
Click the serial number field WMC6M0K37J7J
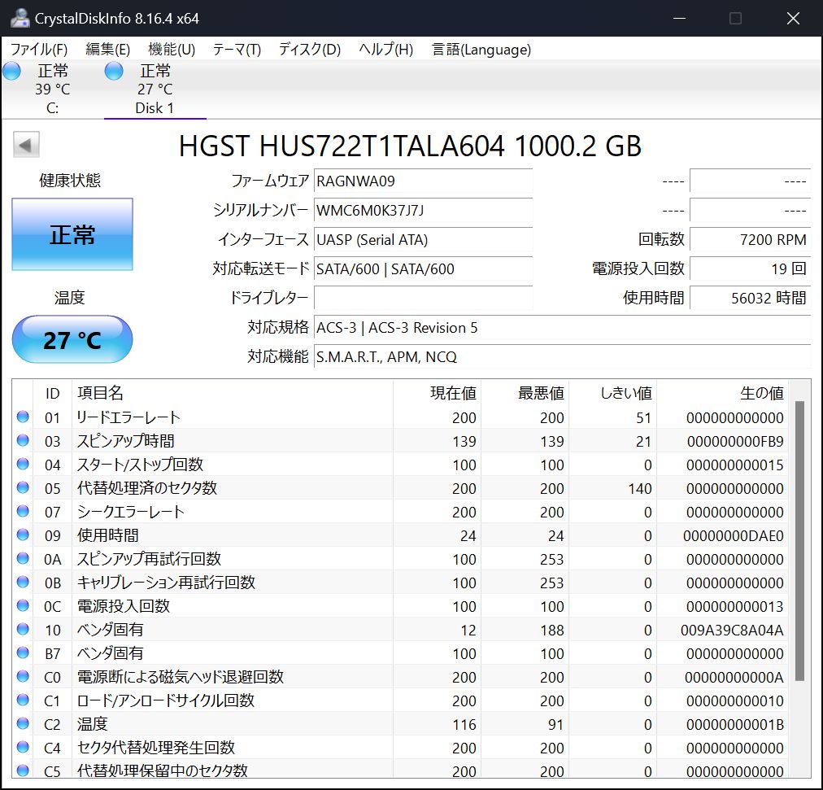pos(423,211)
